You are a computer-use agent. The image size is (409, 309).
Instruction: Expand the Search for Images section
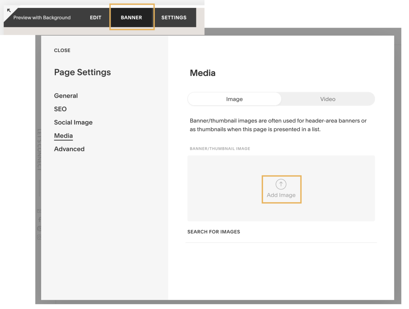[x=214, y=232]
